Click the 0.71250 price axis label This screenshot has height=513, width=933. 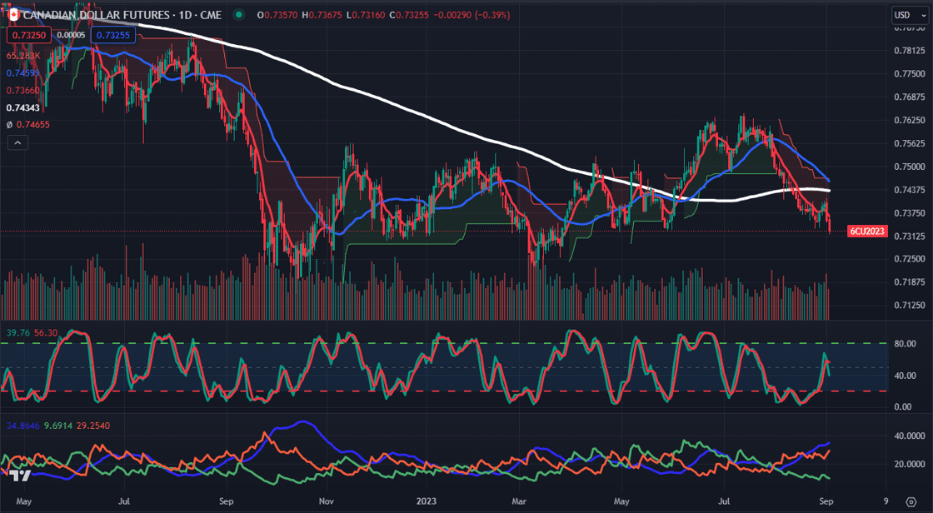pyautogui.click(x=908, y=306)
